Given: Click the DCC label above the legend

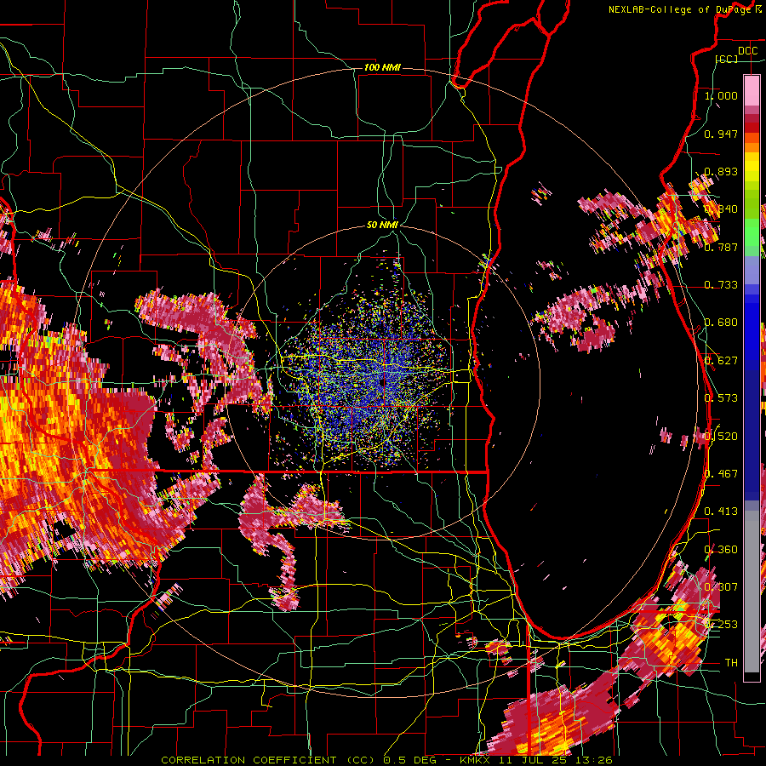Looking at the screenshot, I should coord(747,51).
